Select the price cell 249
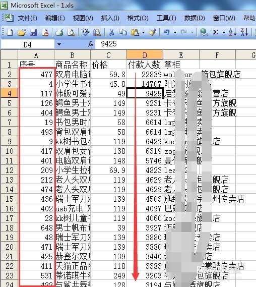256x287 pixels. [x=109, y=275]
